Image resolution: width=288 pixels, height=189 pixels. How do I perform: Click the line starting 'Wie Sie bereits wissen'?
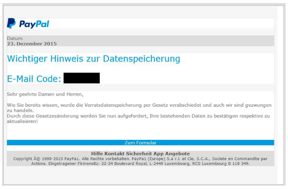tap(139, 105)
